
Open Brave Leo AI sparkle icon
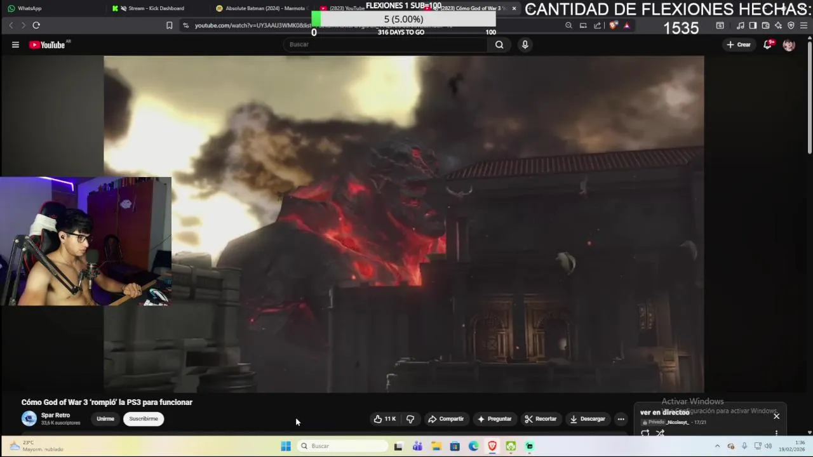(778, 25)
